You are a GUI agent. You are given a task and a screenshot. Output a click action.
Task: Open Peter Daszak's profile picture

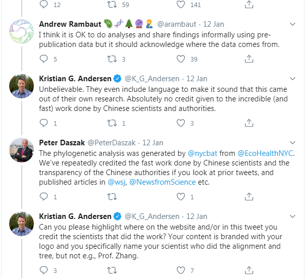click(x=22, y=149)
